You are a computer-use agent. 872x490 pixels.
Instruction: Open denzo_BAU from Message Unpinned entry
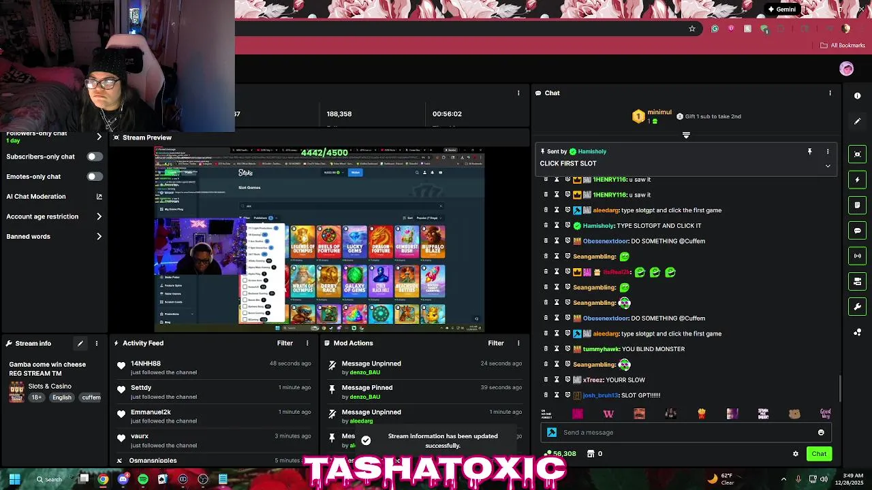coord(365,372)
